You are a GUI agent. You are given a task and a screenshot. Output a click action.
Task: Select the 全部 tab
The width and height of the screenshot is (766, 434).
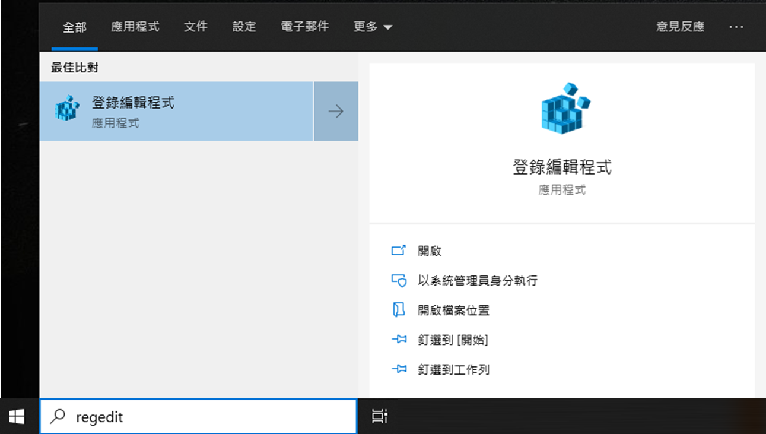click(75, 27)
